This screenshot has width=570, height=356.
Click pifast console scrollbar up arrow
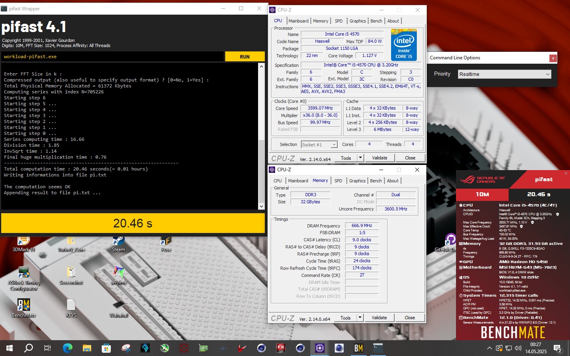pyautogui.click(x=261, y=66)
